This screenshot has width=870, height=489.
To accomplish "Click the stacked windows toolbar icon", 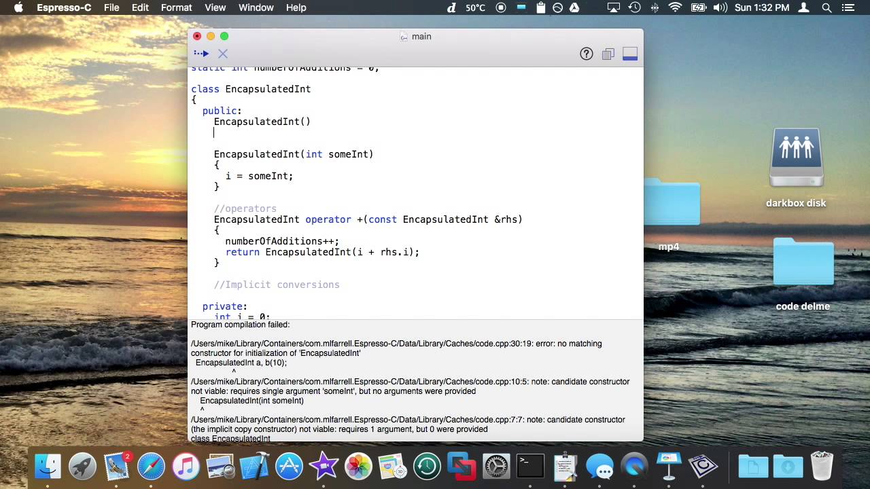I will [x=608, y=54].
